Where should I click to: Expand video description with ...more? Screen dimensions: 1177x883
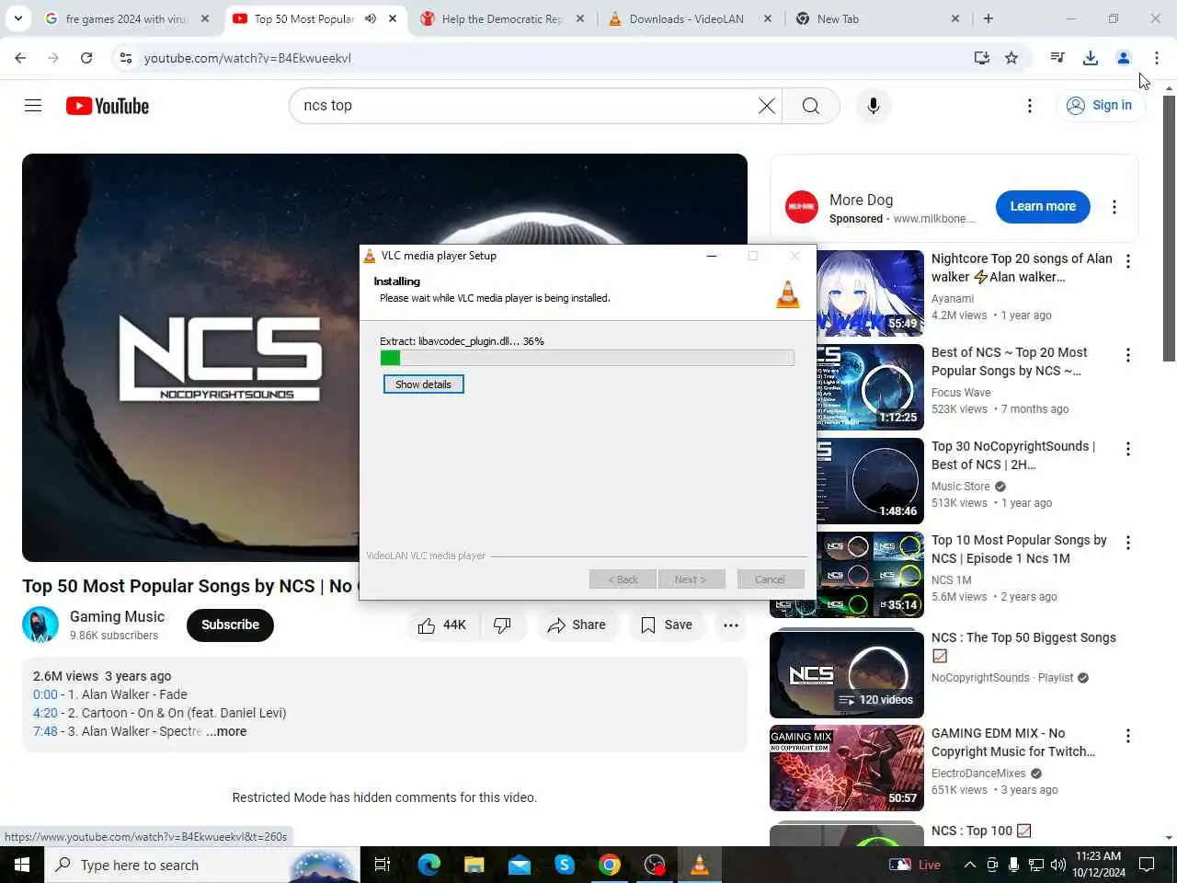226,732
